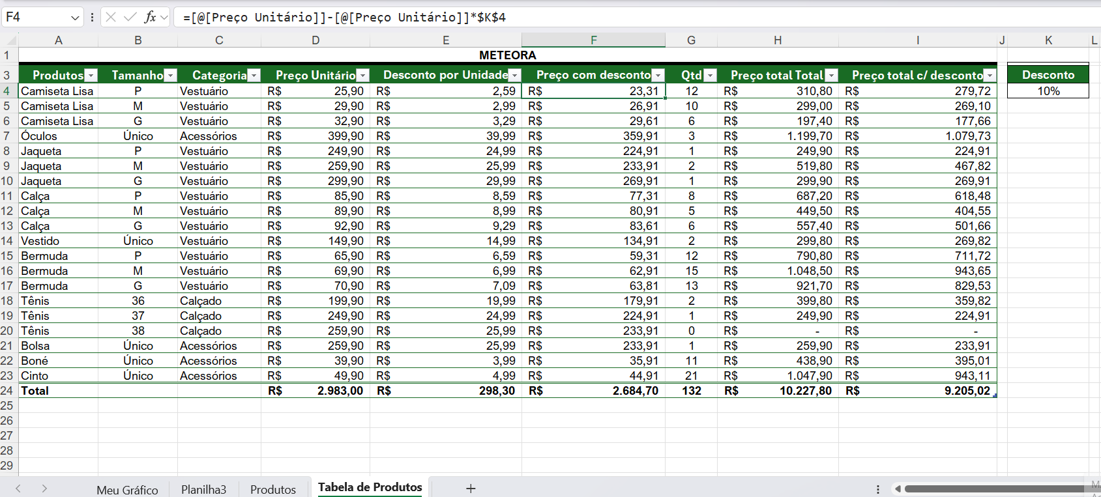Expand the formula bar dropdown chevron
Viewport: 1101px width, 497px height.
click(x=164, y=18)
